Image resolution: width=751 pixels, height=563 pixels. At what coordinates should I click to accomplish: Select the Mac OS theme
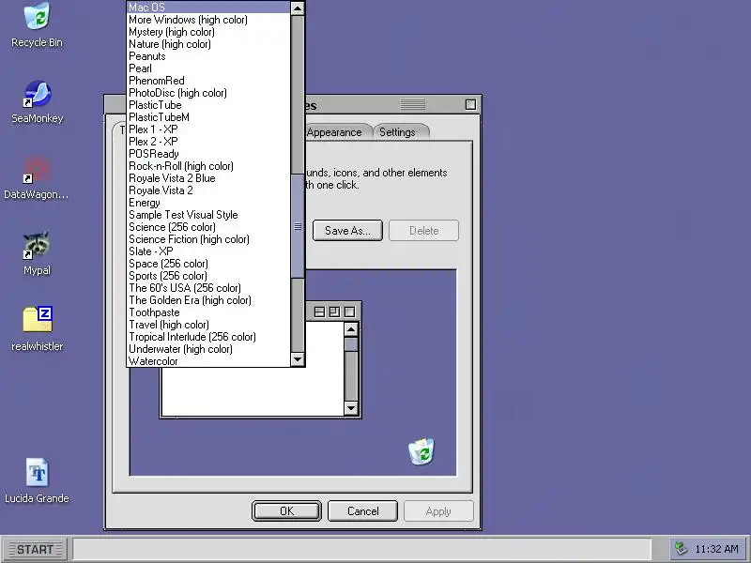tap(208, 8)
